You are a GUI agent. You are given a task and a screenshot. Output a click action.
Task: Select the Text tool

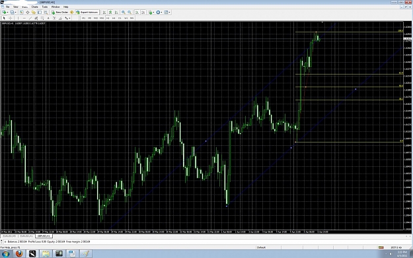[x=48, y=18]
